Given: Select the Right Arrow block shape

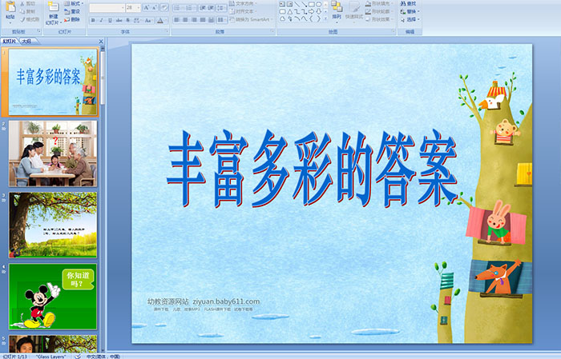Looking at the screenshot, I should (x=311, y=11).
